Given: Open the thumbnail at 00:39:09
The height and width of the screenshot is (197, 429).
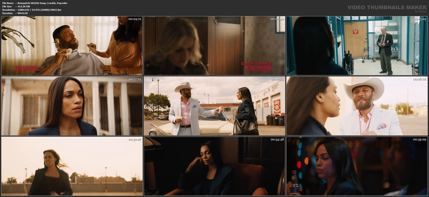Looking at the screenshot, I should pyautogui.click(x=357, y=166).
